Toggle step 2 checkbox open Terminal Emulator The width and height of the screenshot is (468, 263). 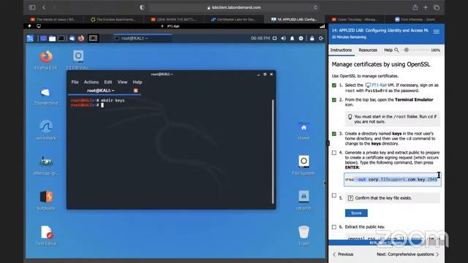(334, 100)
